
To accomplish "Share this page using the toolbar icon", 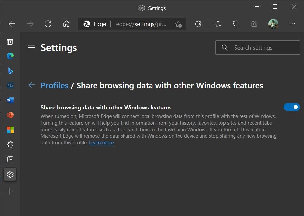I will [254, 24].
